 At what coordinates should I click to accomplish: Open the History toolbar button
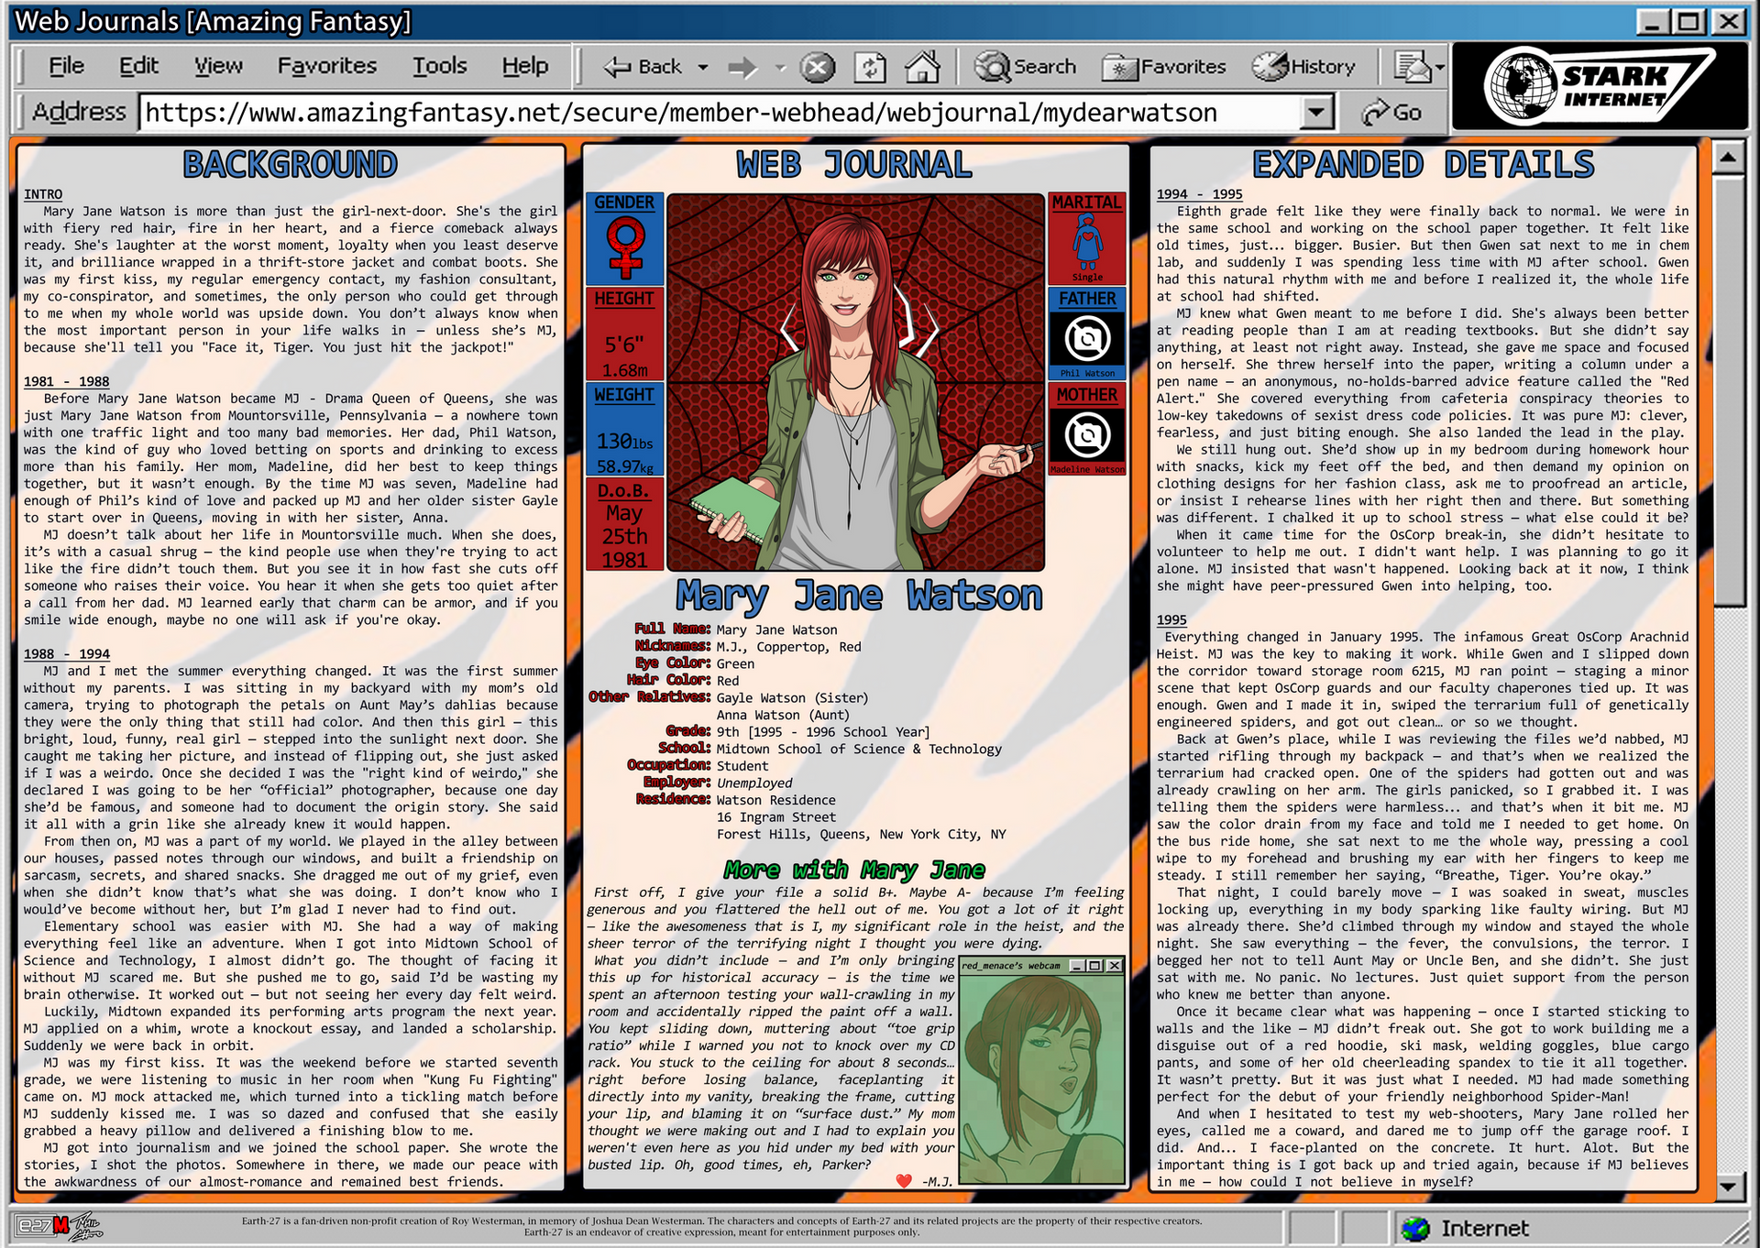[x=1304, y=67]
